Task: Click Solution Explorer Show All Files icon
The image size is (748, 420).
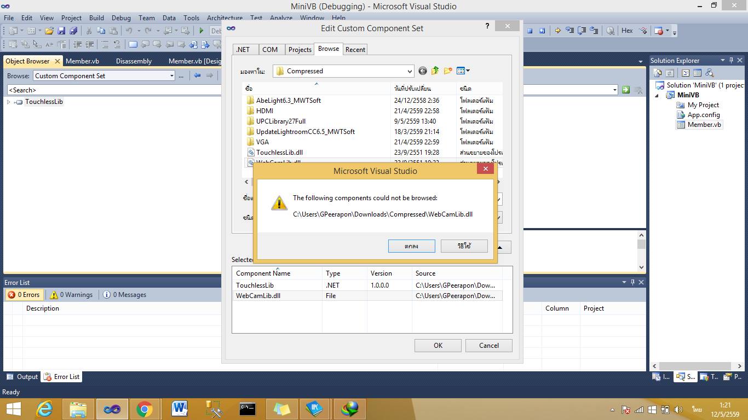Action: click(657, 73)
